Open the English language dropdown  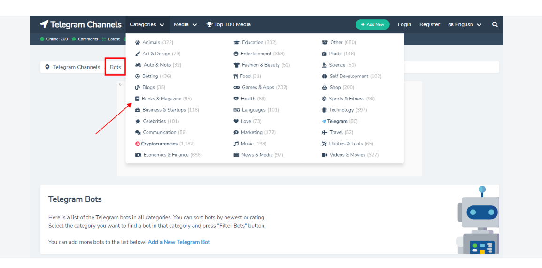coord(465,24)
